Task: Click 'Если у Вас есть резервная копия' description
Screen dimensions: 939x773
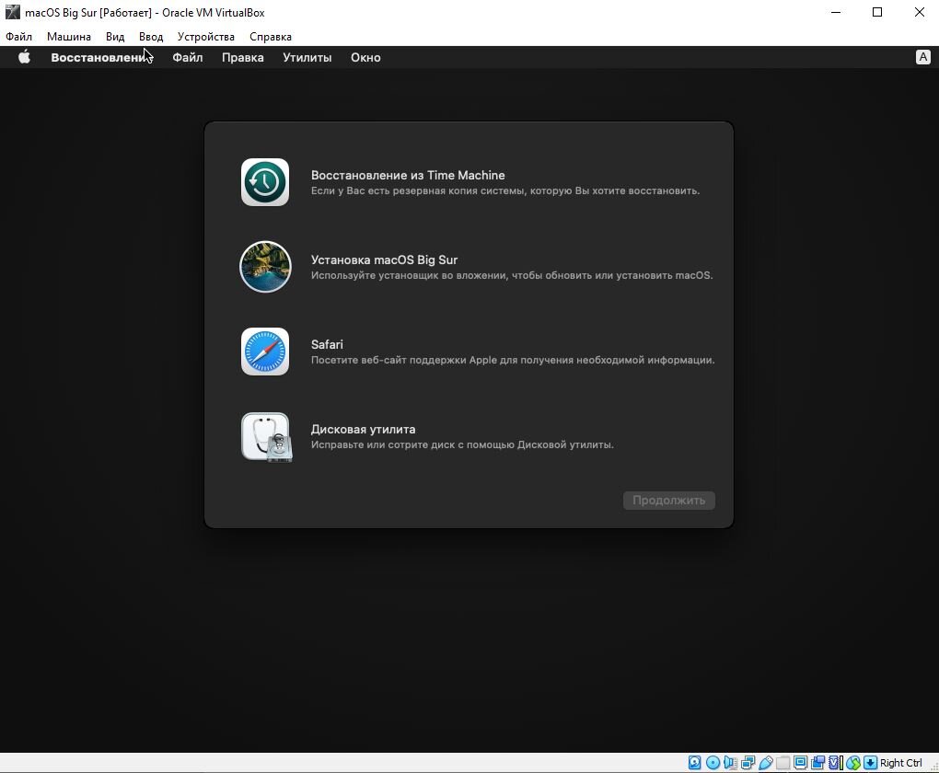Action: coord(504,190)
